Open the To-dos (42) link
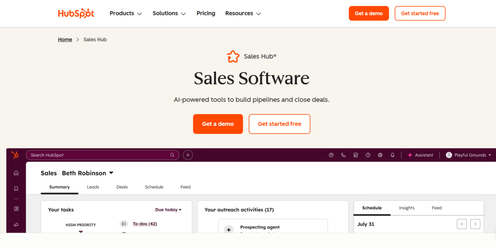Screen dimensions: 496x248 click(145, 224)
